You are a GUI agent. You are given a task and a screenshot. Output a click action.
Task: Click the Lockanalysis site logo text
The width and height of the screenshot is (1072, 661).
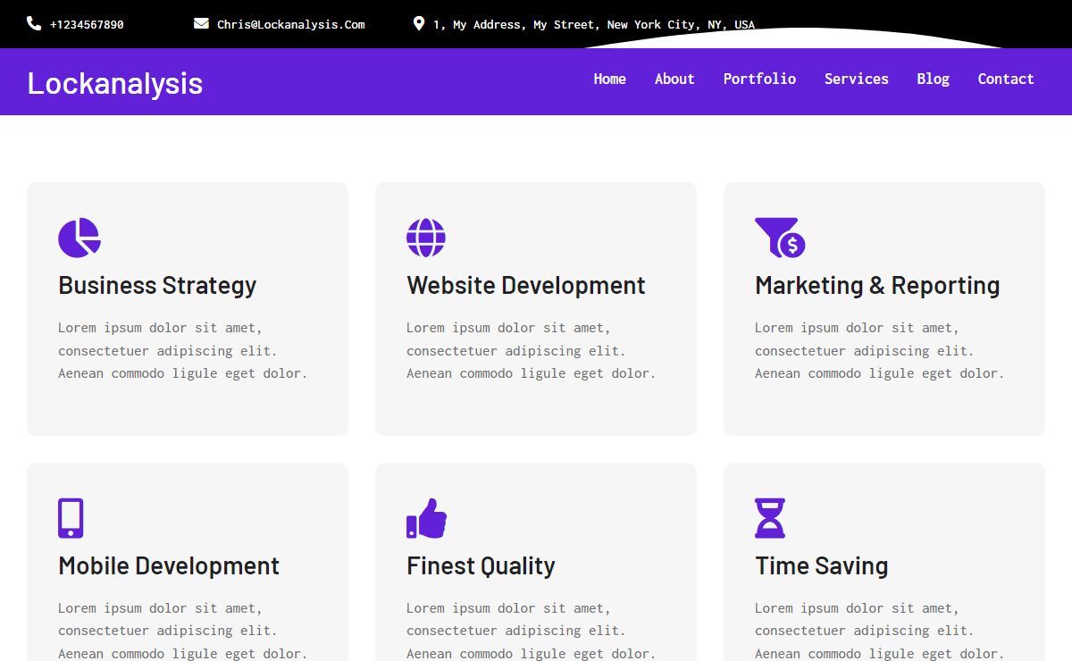115,83
